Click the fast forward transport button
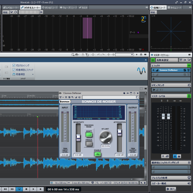The image size is (193, 193). [x=12, y=189]
